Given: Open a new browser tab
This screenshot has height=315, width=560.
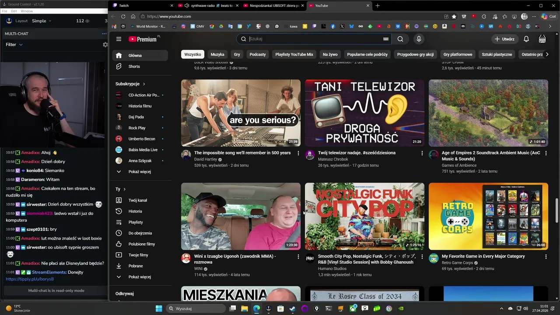Looking at the screenshot, I should click(378, 6).
